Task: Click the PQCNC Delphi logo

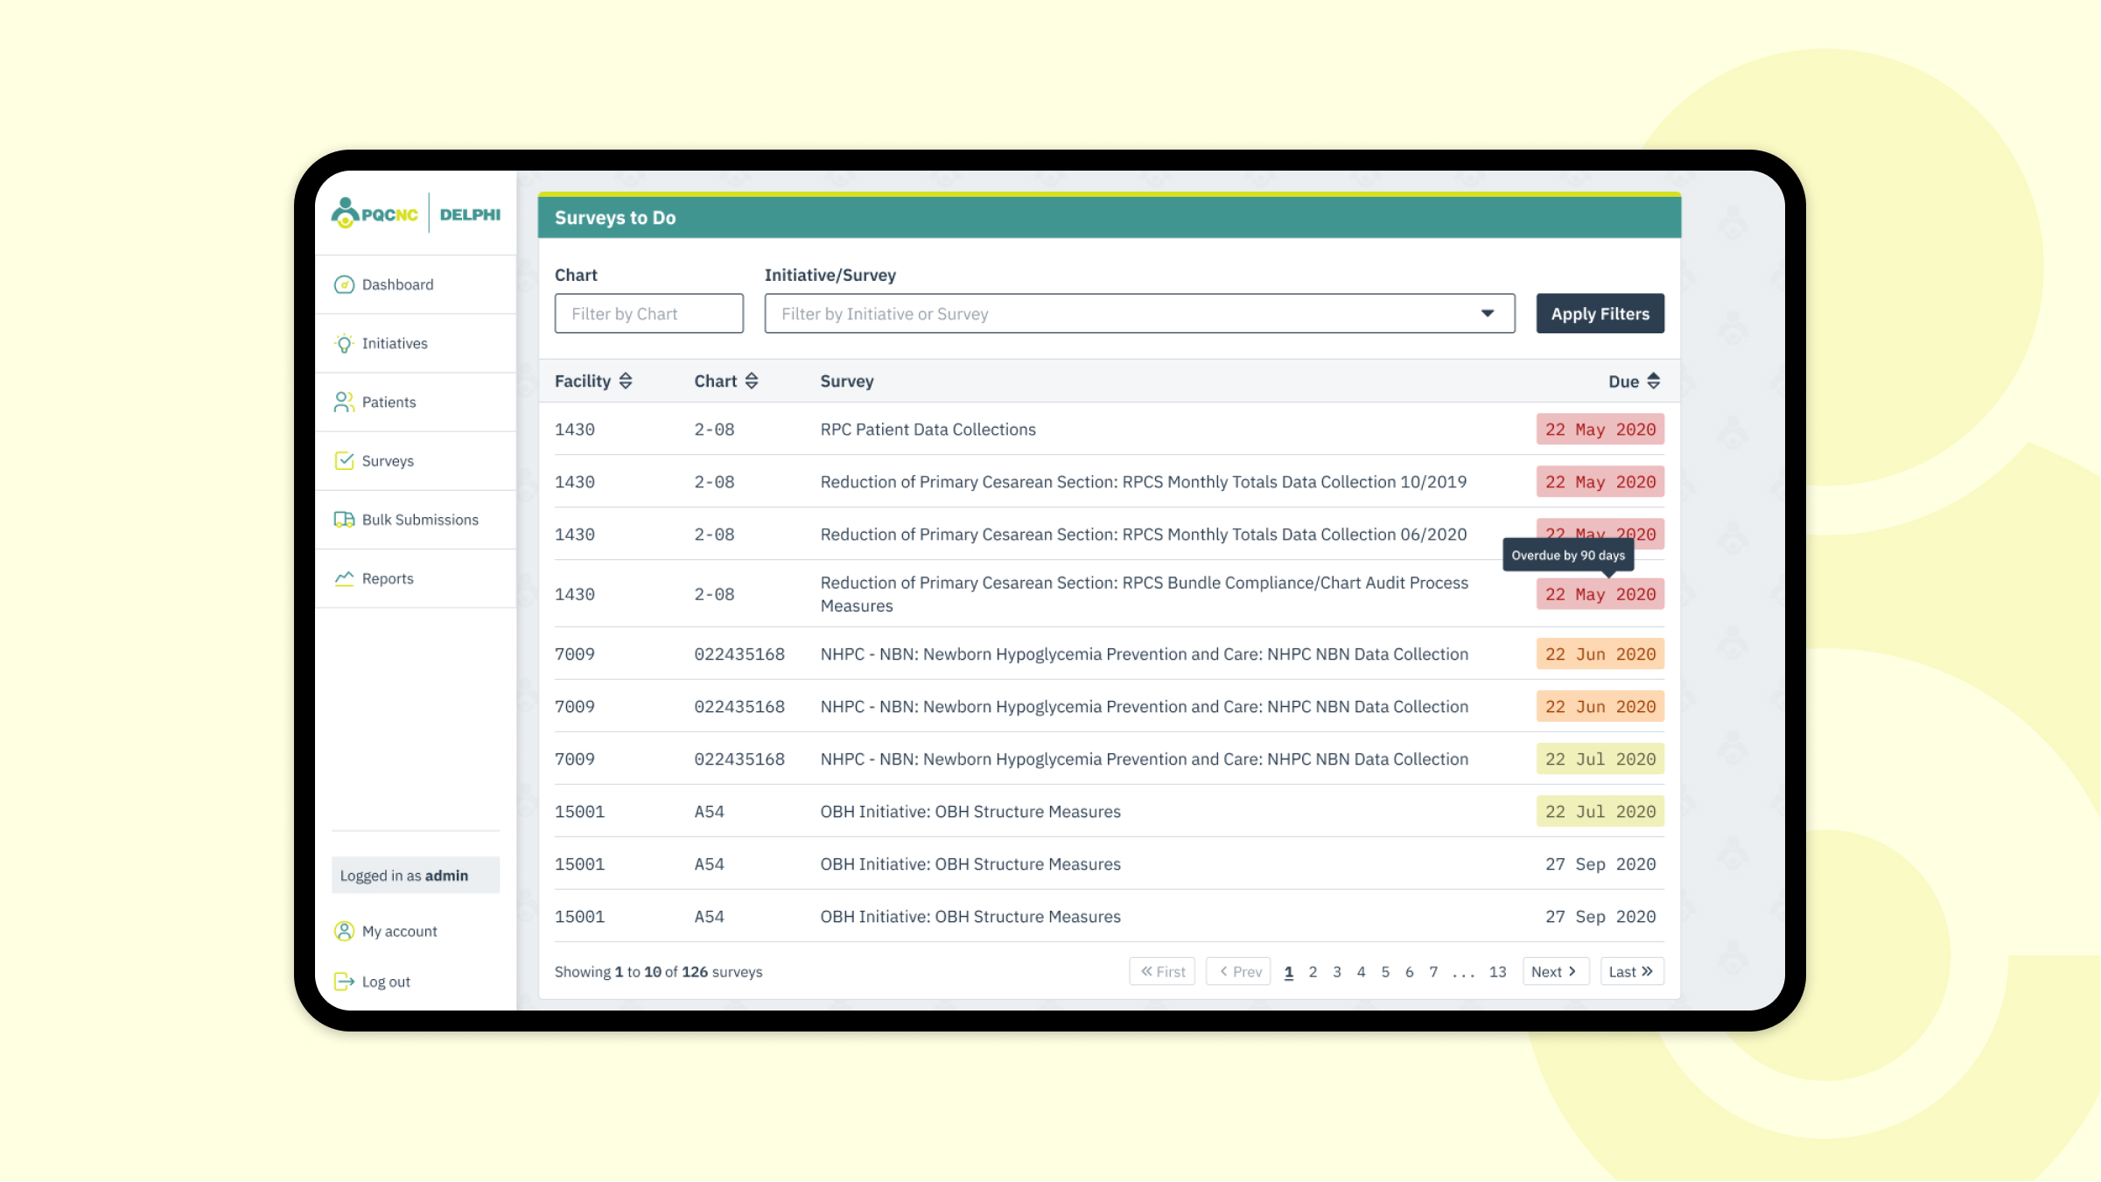Action: coord(416,214)
